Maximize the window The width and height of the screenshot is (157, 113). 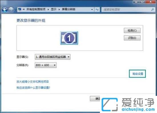(142, 2)
